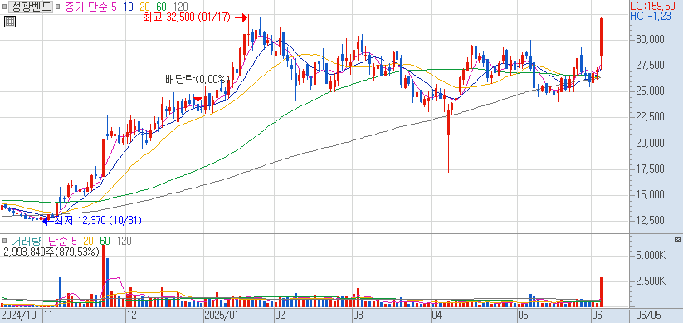
Task: Click the 배당락(0.00%) ex-dividend marker label
Action: (x=198, y=80)
